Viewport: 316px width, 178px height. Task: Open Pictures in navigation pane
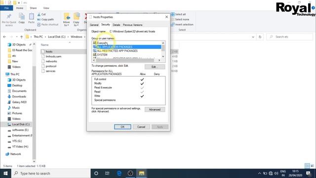[x=17, y=113]
